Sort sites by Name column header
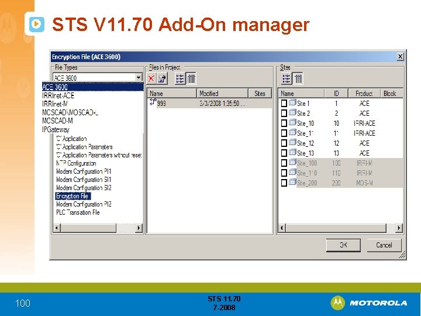This screenshot has width=421, height=316. click(x=302, y=94)
